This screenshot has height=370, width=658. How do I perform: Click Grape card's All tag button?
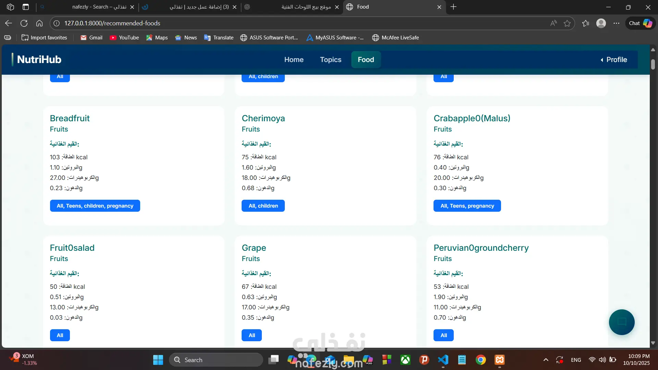(x=252, y=335)
